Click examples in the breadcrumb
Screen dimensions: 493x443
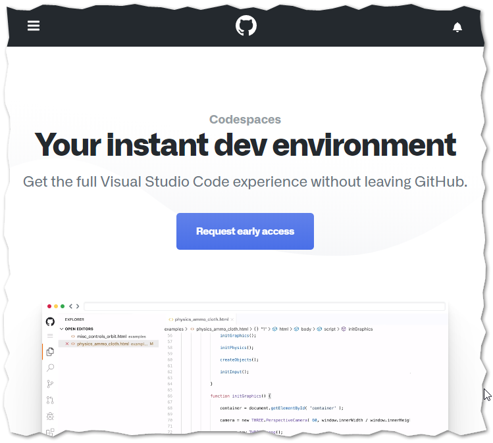pyautogui.click(x=174, y=329)
